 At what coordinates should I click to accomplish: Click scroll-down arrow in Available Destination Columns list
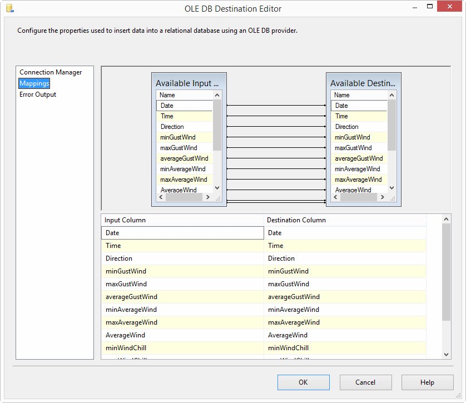391,188
